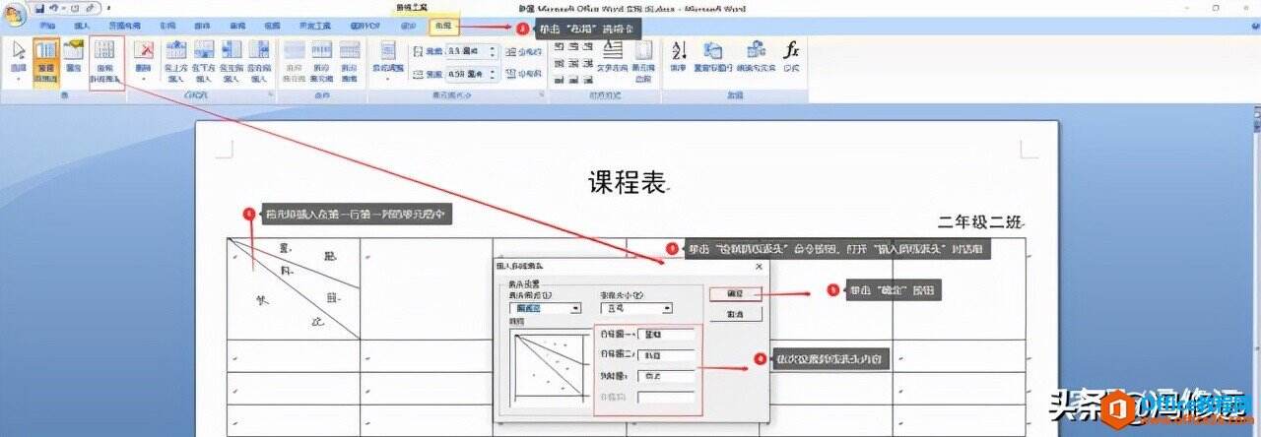Open Formula dialog (fx)
This screenshot has height=437, width=1261.
click(791, 57)
